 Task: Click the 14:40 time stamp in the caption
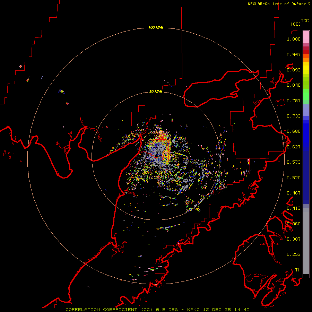point(242,310)
